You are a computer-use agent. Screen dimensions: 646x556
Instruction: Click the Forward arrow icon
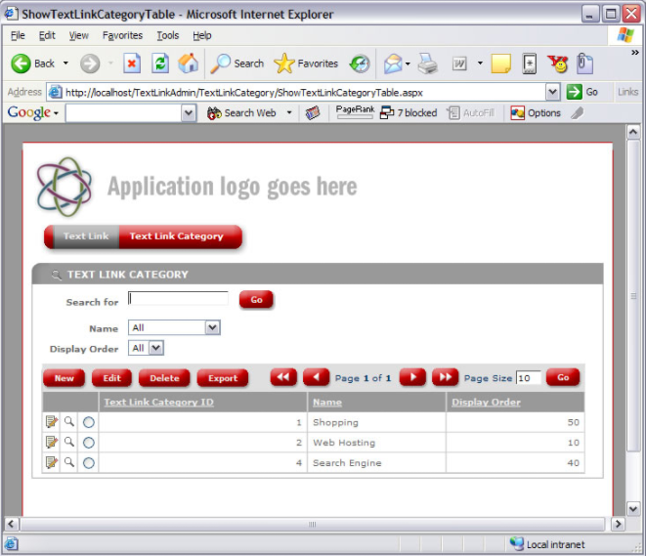tap(90, 64)
